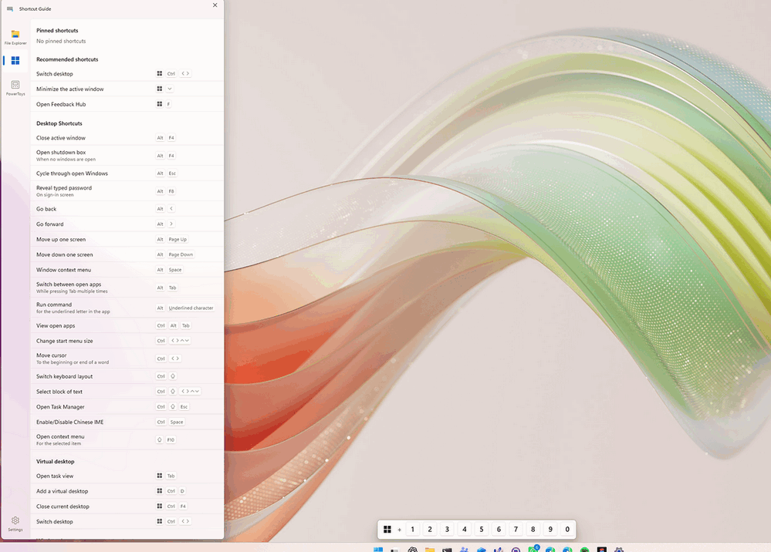The width and height of the screenshot is (771, 552).
Task: Click number 9 in taskbar overlay
Action: 550,530
